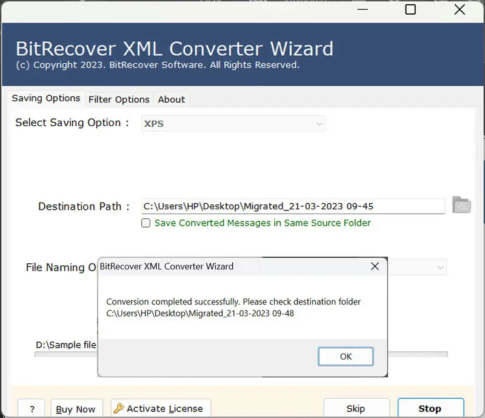Open the Select Saving Option dropdown showing XPS
485x418 pixels.
234,124
